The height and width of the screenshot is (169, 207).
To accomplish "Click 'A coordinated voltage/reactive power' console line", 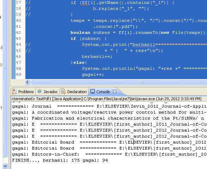I will point(109,112).
